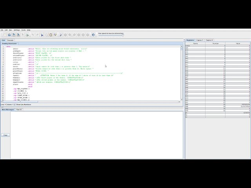Open the Settings menu

click(17, 30)
